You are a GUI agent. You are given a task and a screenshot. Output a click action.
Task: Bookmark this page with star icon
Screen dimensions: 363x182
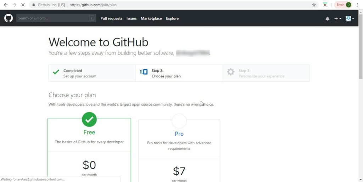tap(314, 5)
